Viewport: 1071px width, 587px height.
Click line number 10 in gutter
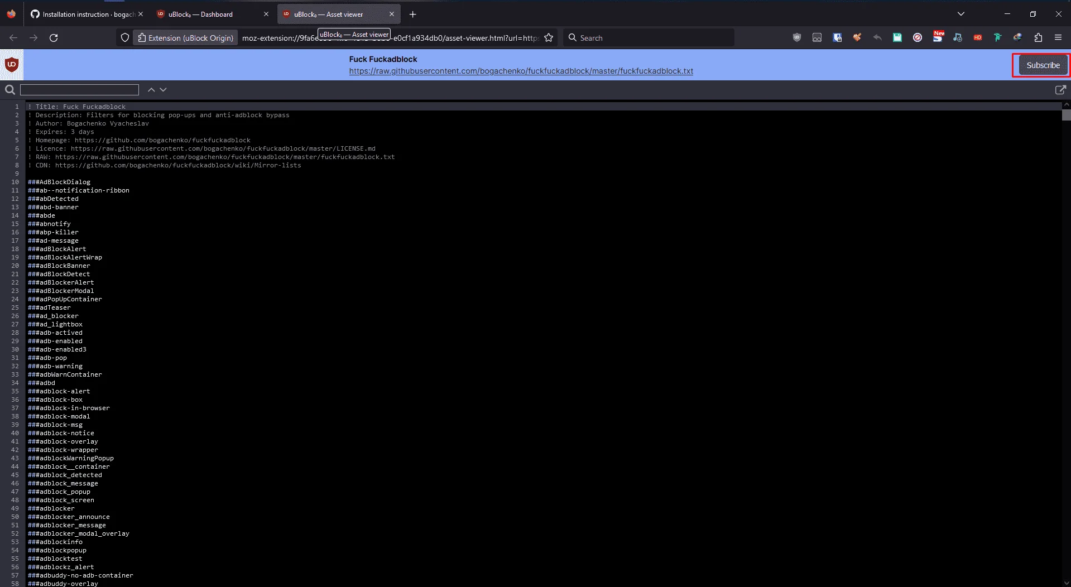pyautogui.click(x=15, y=182)
